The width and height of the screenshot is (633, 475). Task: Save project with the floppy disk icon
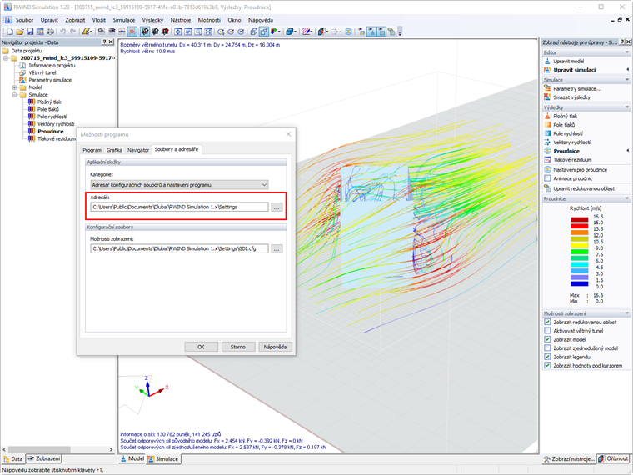pyautogui.click(x=30, y=32)
